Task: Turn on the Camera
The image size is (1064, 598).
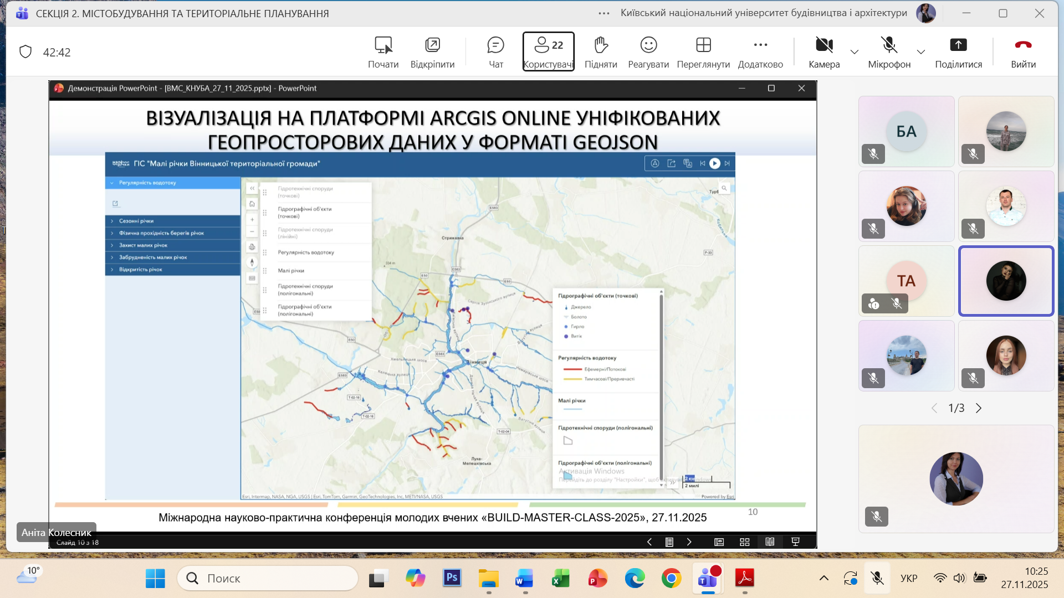Action: [x=824, y=52]
